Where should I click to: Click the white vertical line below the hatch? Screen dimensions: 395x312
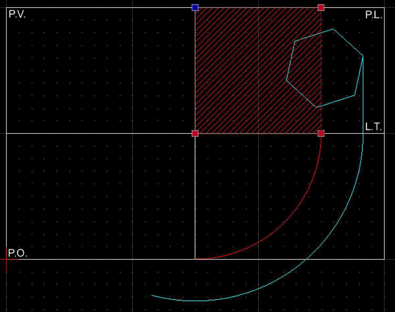195,197
